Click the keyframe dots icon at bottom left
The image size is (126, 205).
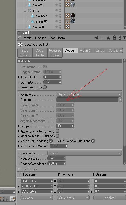pos(2,199)
